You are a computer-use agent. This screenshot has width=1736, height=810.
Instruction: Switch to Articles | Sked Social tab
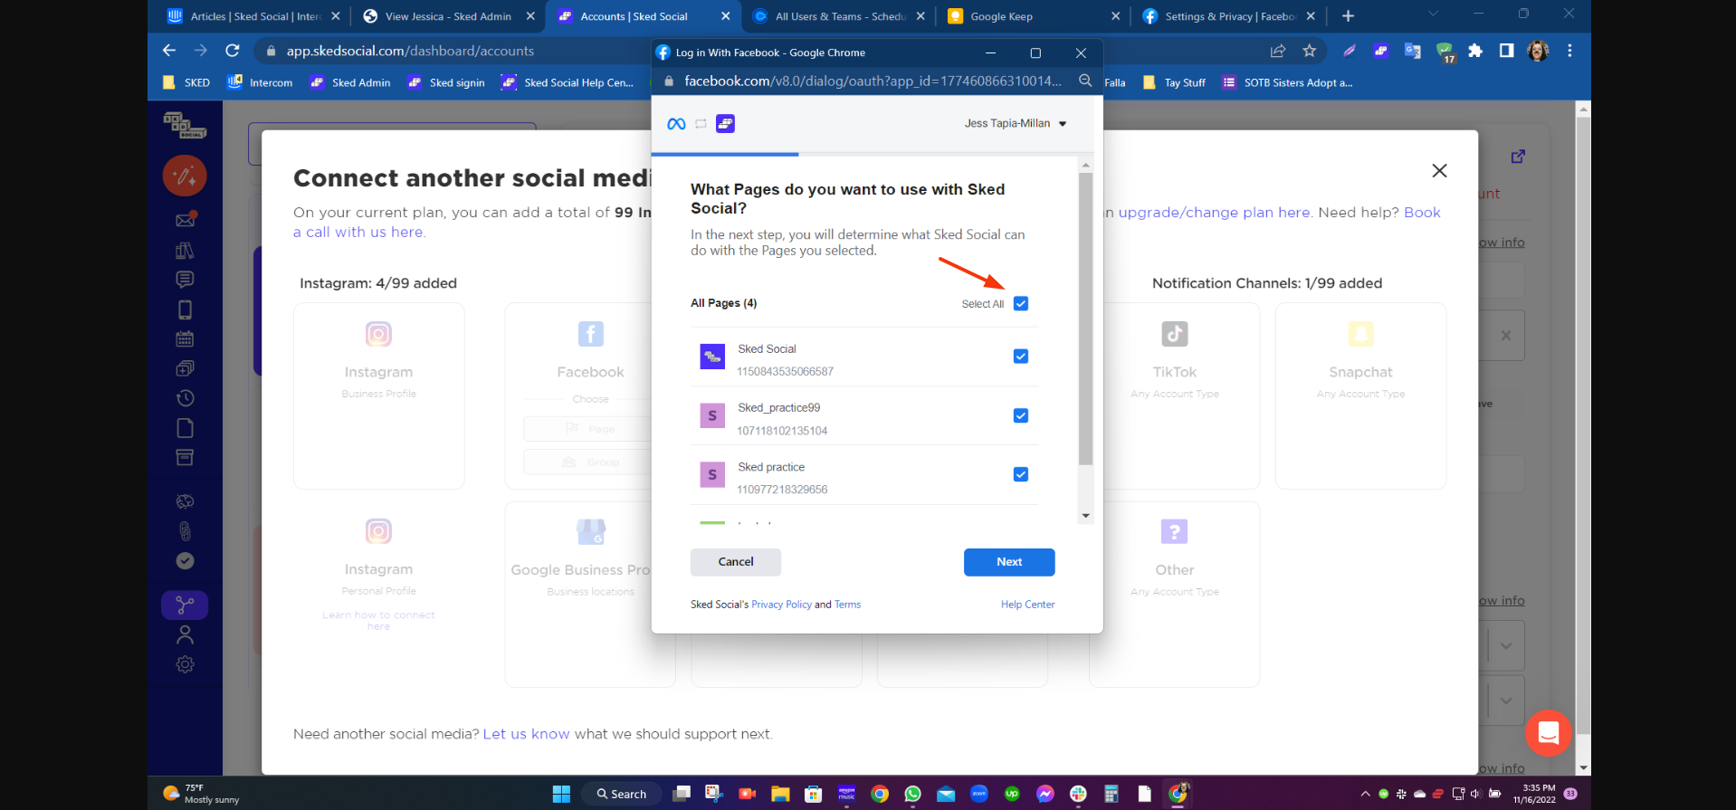coord(253,16)
